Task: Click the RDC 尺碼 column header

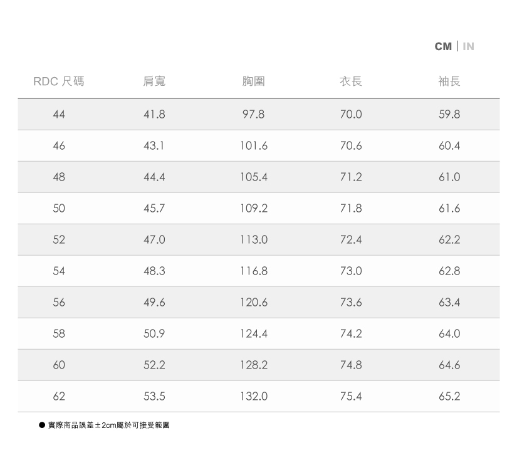Action: coord(59,81)
